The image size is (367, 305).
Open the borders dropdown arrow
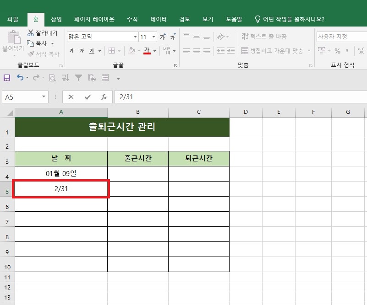click(x=119, y=51)
